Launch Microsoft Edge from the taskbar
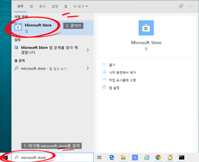 (x=112, y=157)
